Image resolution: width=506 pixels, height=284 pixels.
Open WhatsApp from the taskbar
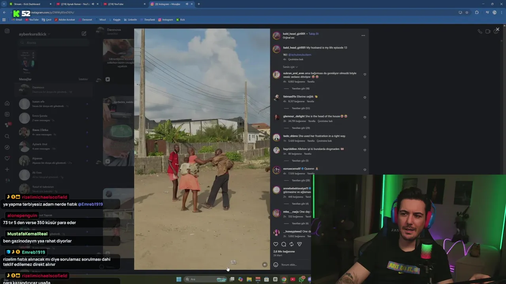click(302, 279)
